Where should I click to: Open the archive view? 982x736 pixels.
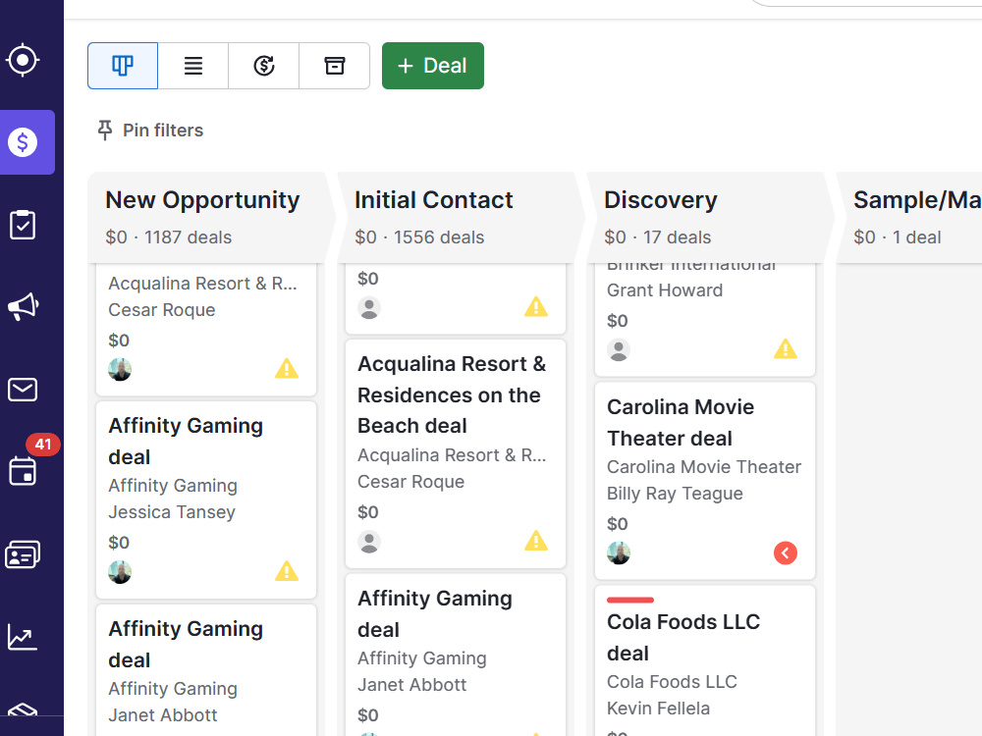tap(335, 66)
